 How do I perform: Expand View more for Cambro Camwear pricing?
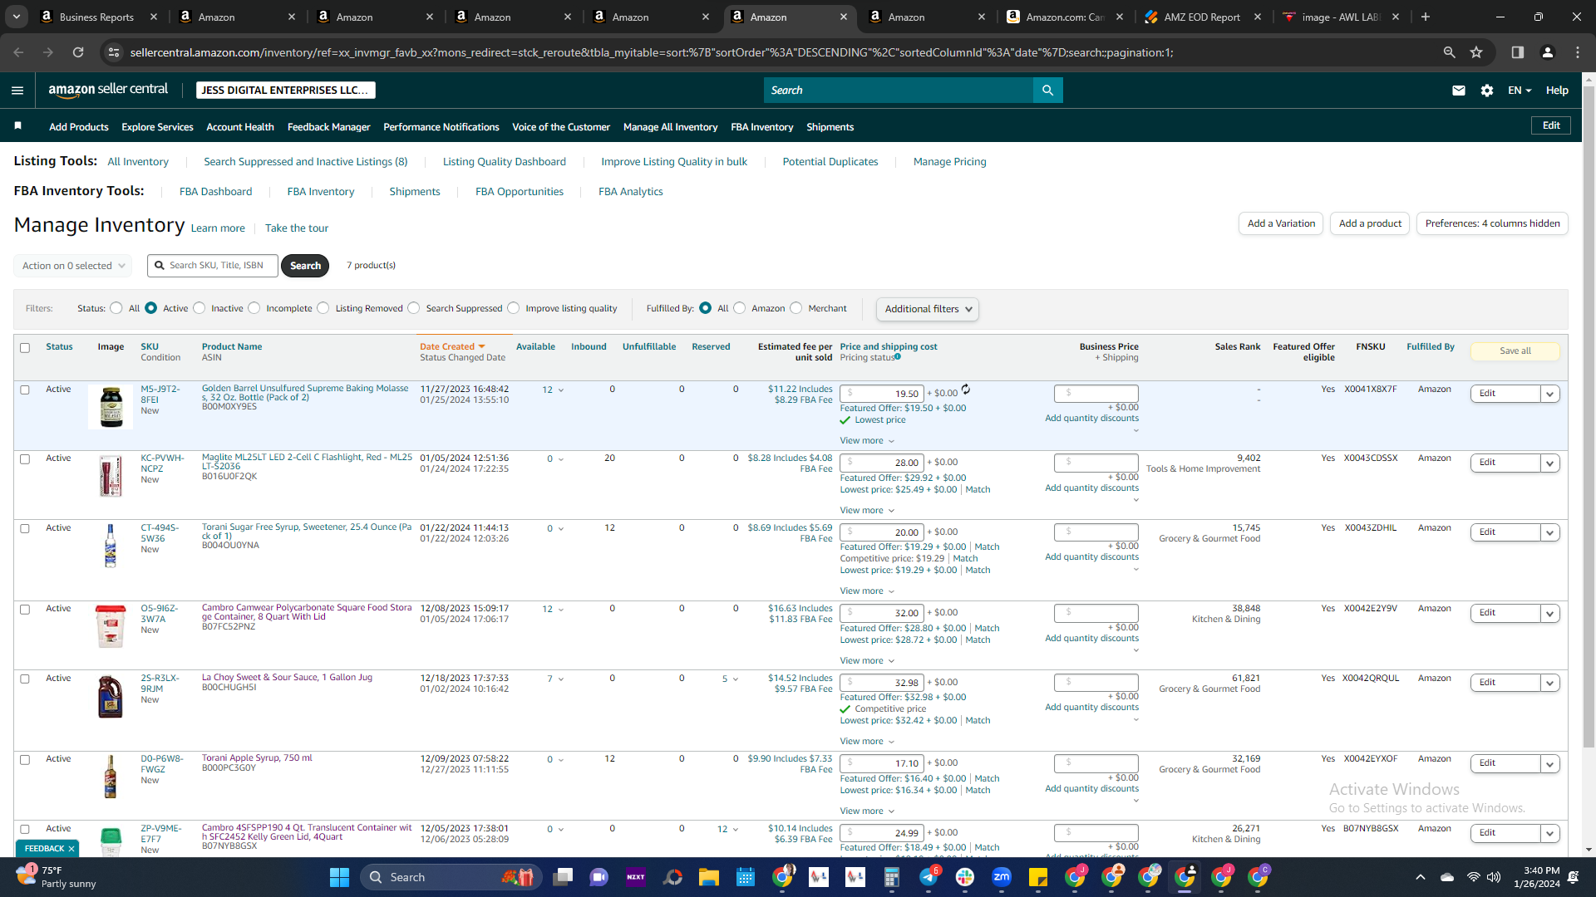(x=867, y=661)
